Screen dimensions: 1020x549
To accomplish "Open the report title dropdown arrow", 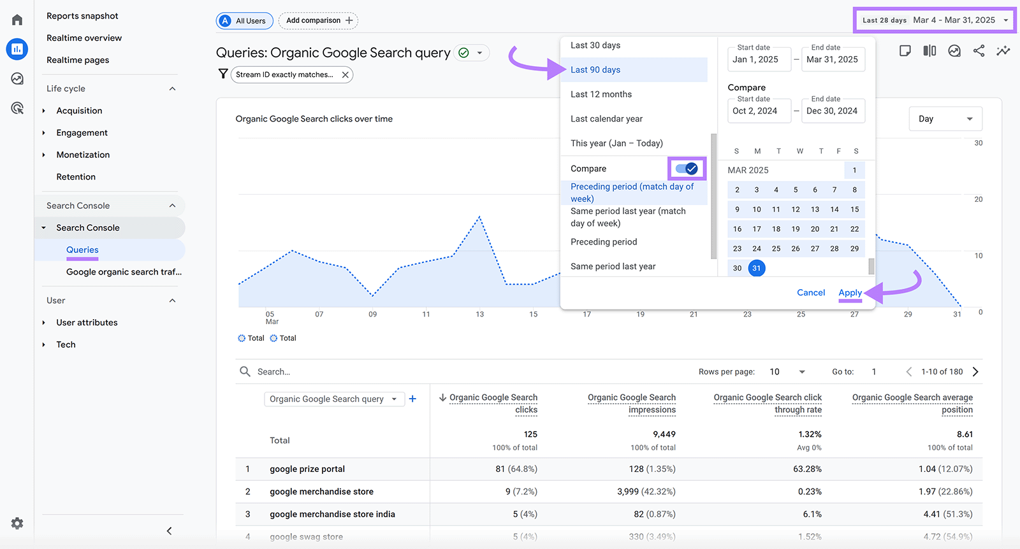I will point(480,53).
